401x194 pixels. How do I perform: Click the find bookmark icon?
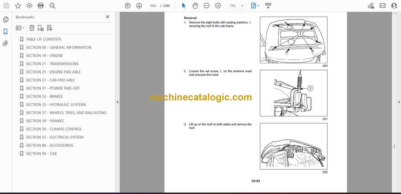(49, 28)
